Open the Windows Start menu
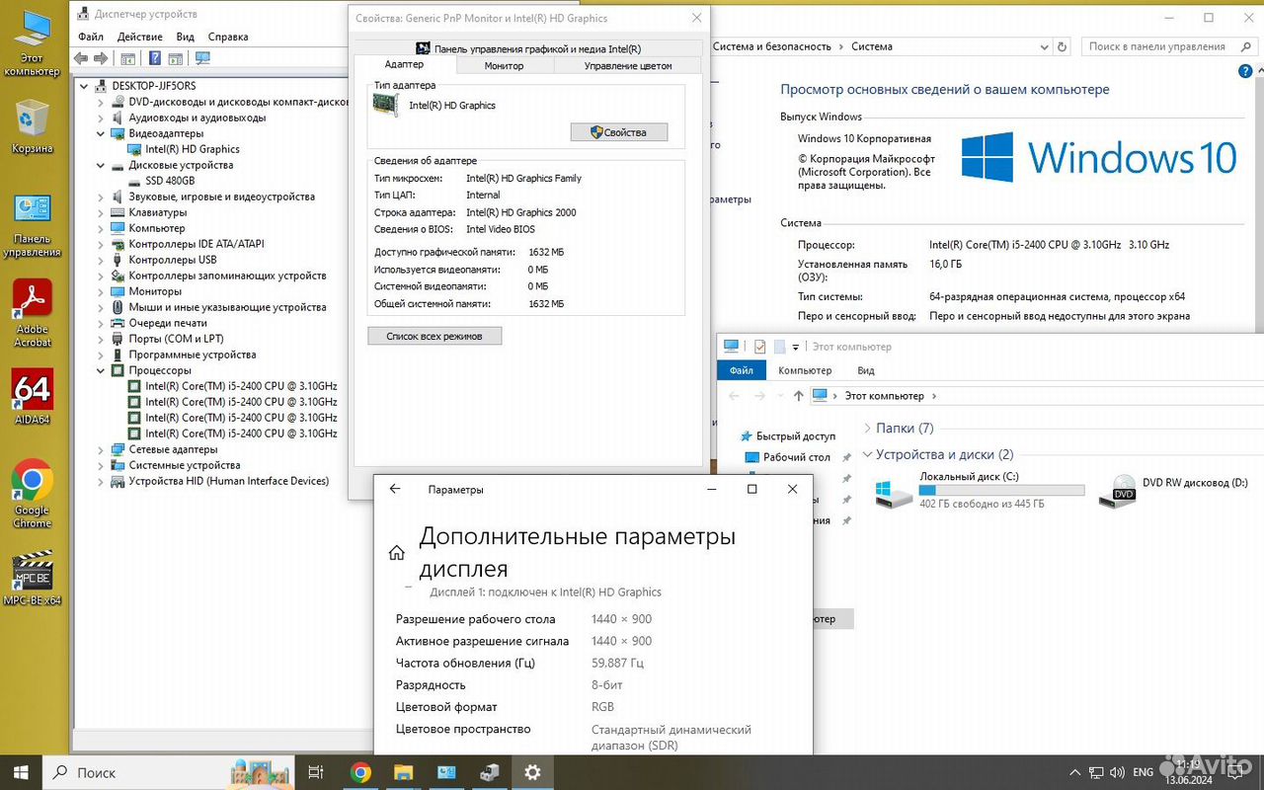 (20, 772)
